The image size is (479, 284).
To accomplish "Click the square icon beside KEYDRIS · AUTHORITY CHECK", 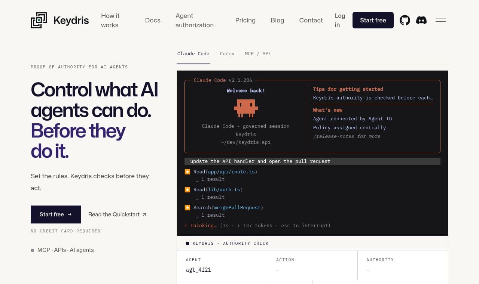I will 187,243.
